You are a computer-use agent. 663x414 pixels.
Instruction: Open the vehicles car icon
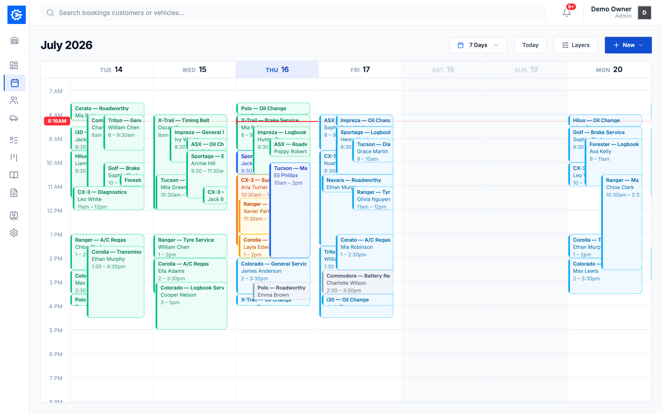tap(14, 118)
